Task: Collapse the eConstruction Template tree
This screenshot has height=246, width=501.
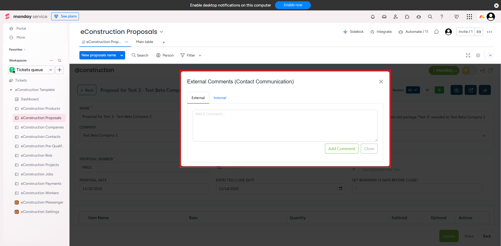Action: point(11,90)
